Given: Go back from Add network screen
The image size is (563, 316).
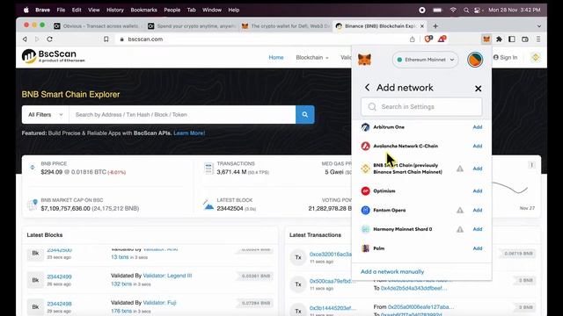Looking at the screenshot, I should coord(367,88).
